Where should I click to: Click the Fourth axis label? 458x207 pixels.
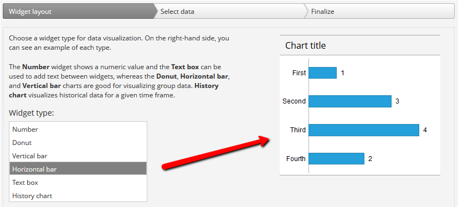click(x=296, y=158)
